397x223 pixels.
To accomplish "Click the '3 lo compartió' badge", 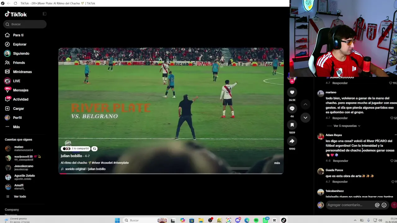I will pos(76,149).
